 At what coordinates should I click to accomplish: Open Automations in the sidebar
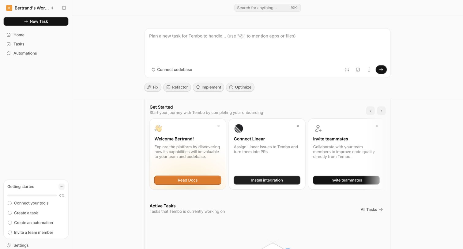click(36, 53)
